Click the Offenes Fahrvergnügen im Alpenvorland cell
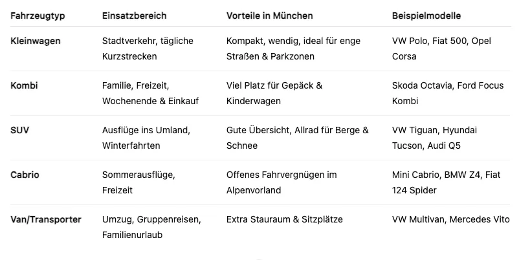The height and width of the screenshot is (260, 530). (x=282, y=182)
